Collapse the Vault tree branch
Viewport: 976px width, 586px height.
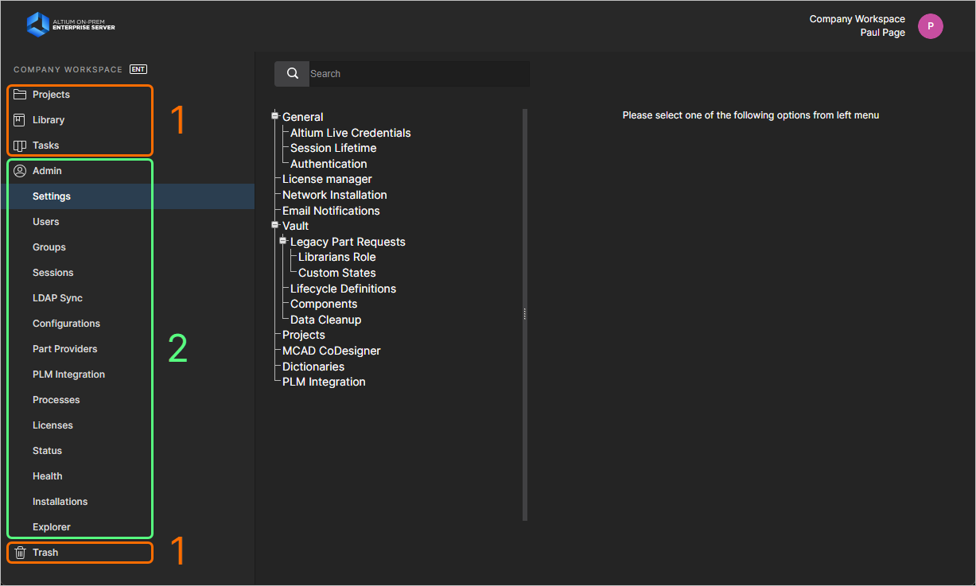coord(274,226)
